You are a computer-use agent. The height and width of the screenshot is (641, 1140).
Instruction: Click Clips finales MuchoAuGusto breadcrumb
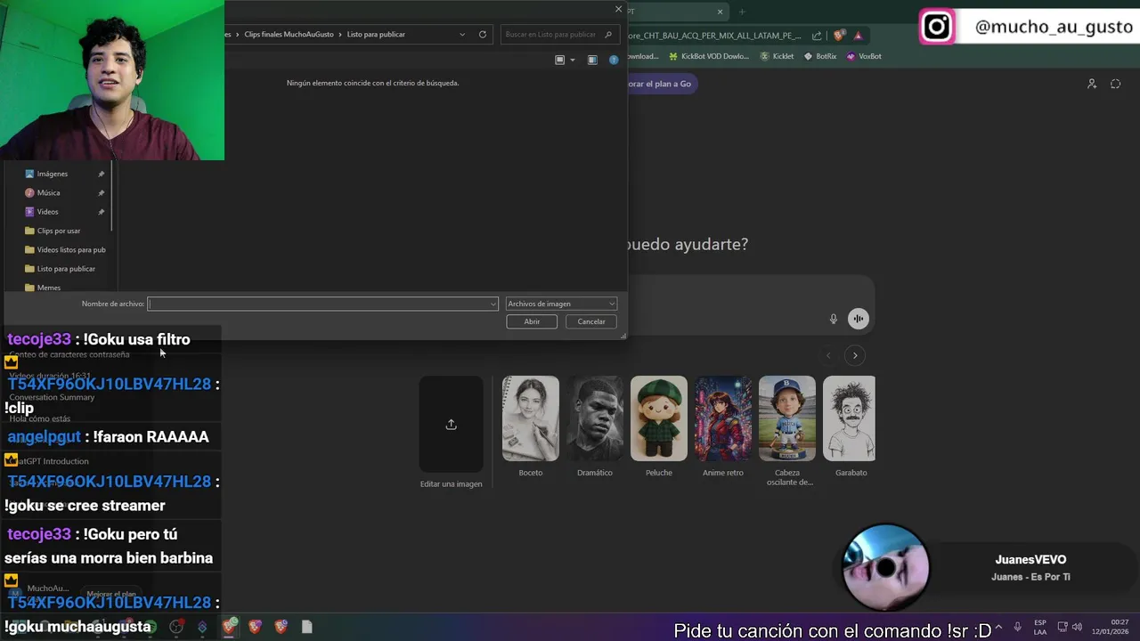[x=289, y=35]
